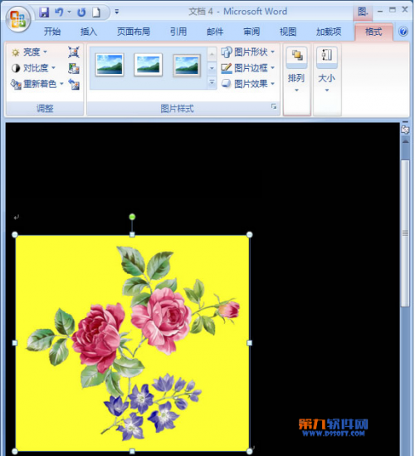Viewport: 415px width, 456px height.
Task: Open the 亮度 brightness dropdown
Action: [x=29, y=52]
